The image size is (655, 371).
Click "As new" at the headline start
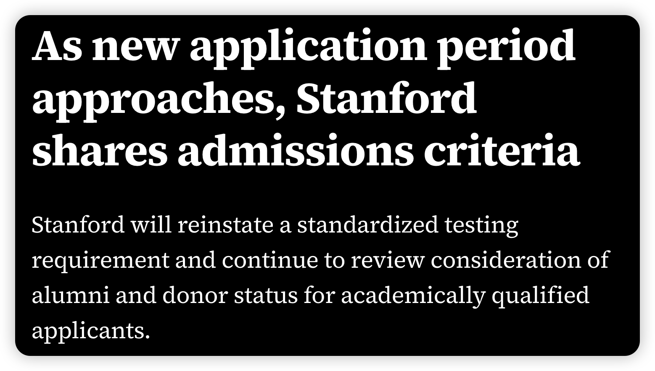pyautogui.click(x=103, y=45)
